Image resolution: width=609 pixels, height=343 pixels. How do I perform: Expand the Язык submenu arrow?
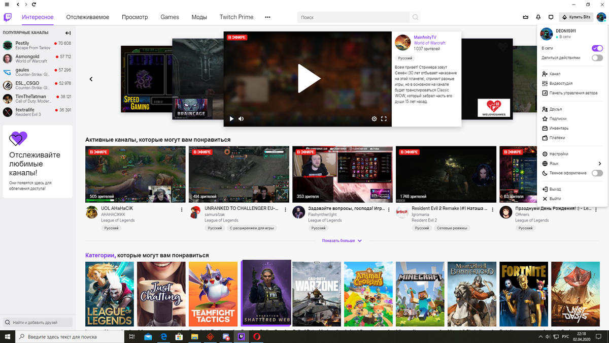[x=600, y=164]
